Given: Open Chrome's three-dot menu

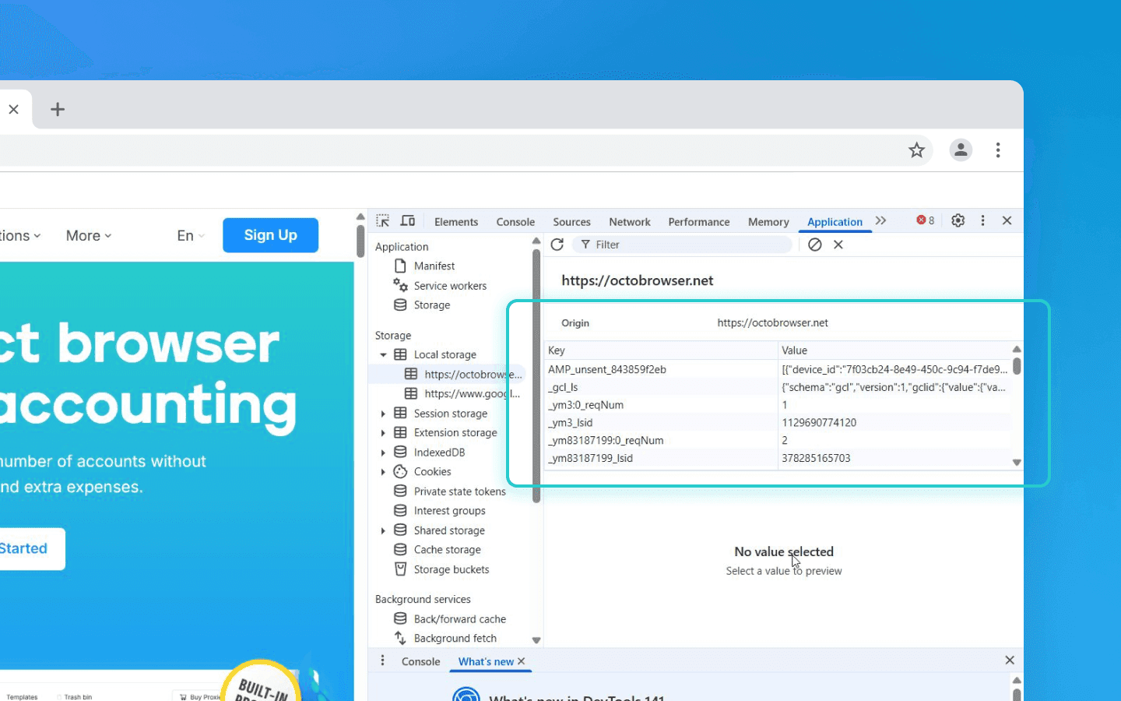Looking at the screenshot, I should [998, 150].
